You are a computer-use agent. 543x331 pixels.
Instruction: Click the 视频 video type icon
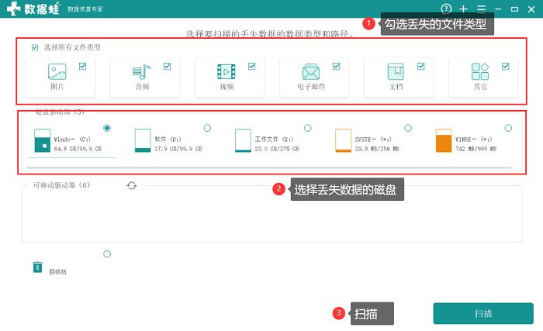point(227,71)
